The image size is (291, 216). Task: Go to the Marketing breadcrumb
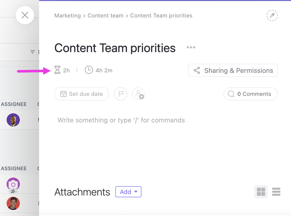click(x=68, y=16)
